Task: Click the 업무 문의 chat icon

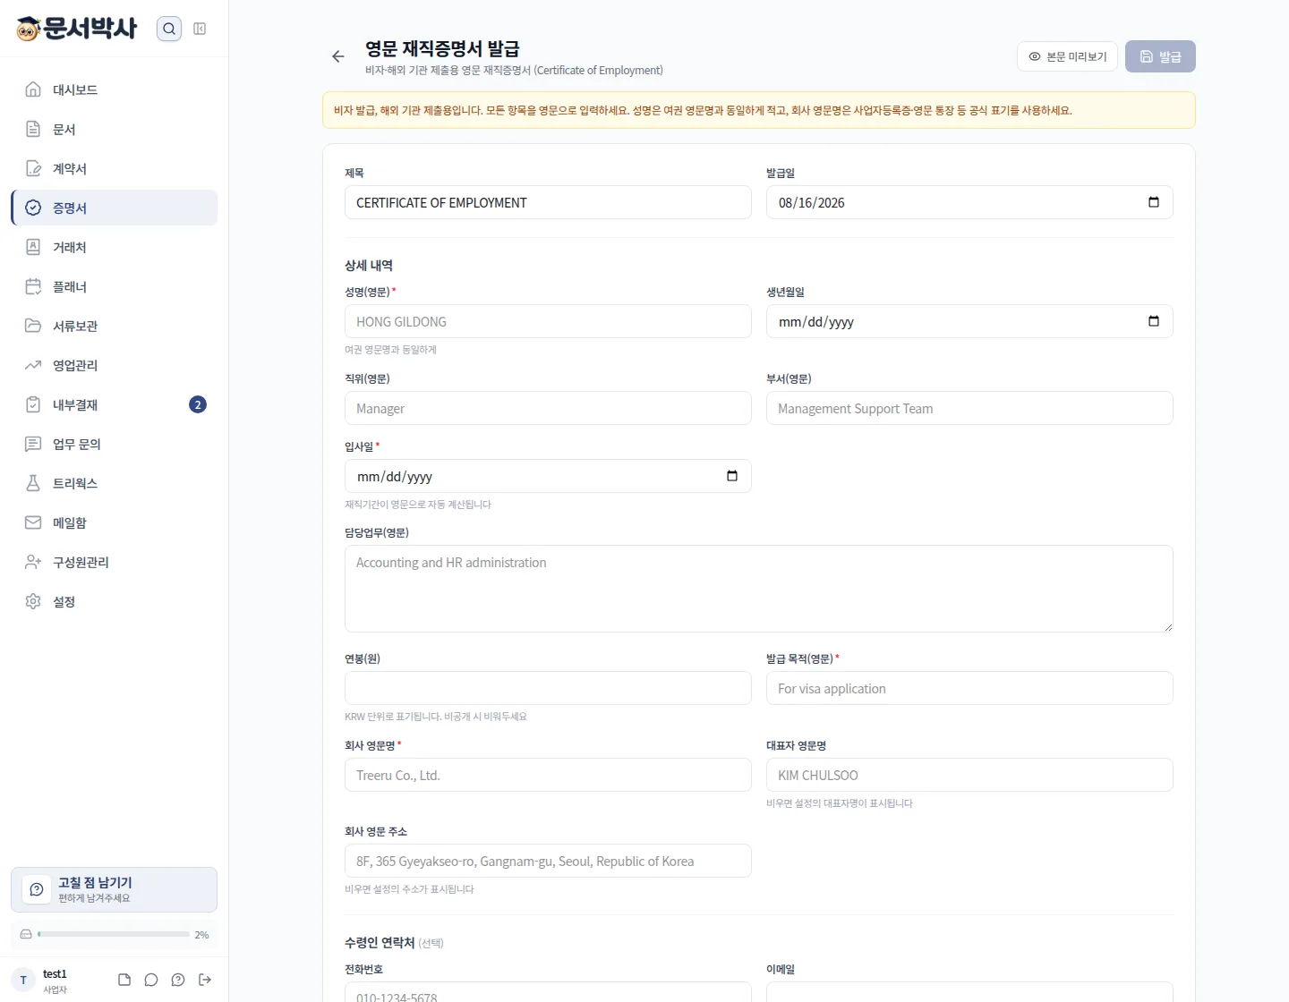Action: point(33,444)
